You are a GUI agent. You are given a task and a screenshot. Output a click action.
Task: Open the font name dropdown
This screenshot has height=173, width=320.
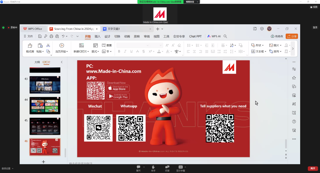pyautogui.click(x=148, y=45)
